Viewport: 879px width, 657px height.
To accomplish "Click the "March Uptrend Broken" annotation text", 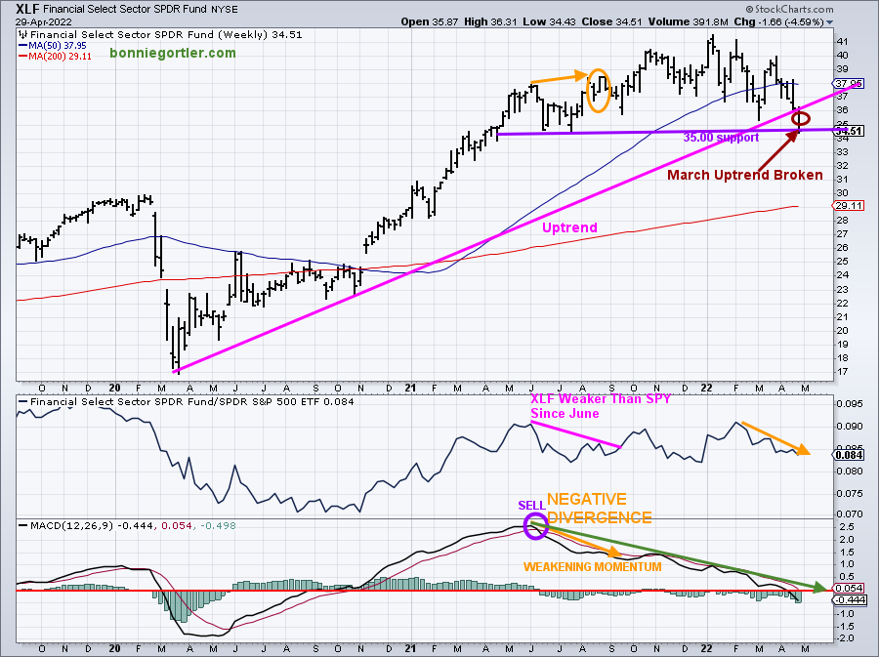I will (745, 175).
